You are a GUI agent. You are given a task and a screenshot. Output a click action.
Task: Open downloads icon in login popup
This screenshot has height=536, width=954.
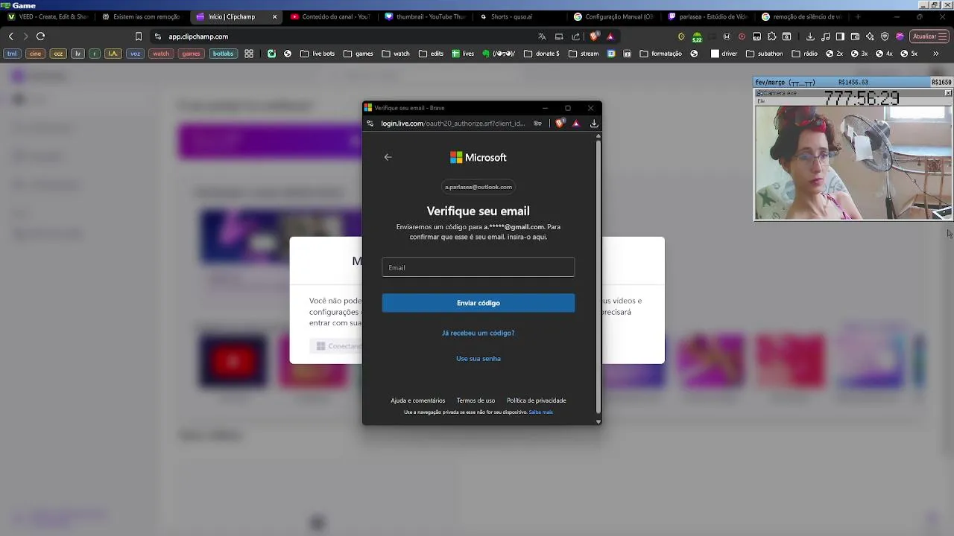click(x=594, y=124)
